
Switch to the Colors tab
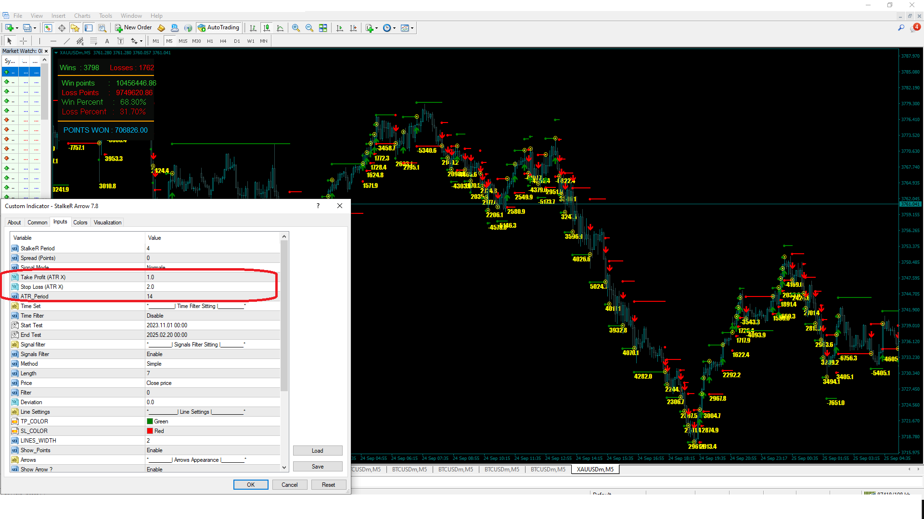pyautogui.click(x=80, y=222)
